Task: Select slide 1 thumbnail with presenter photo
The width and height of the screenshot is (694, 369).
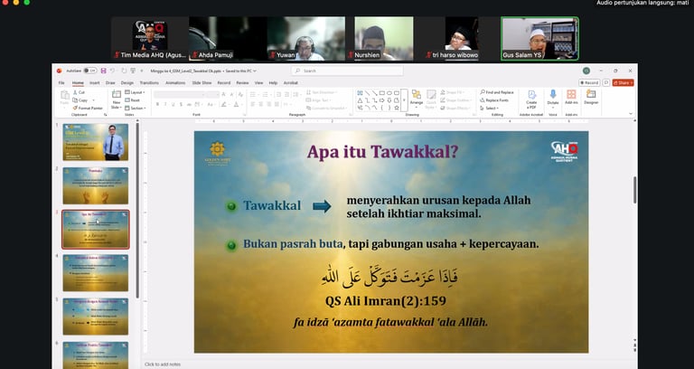Action: (96, 142)
